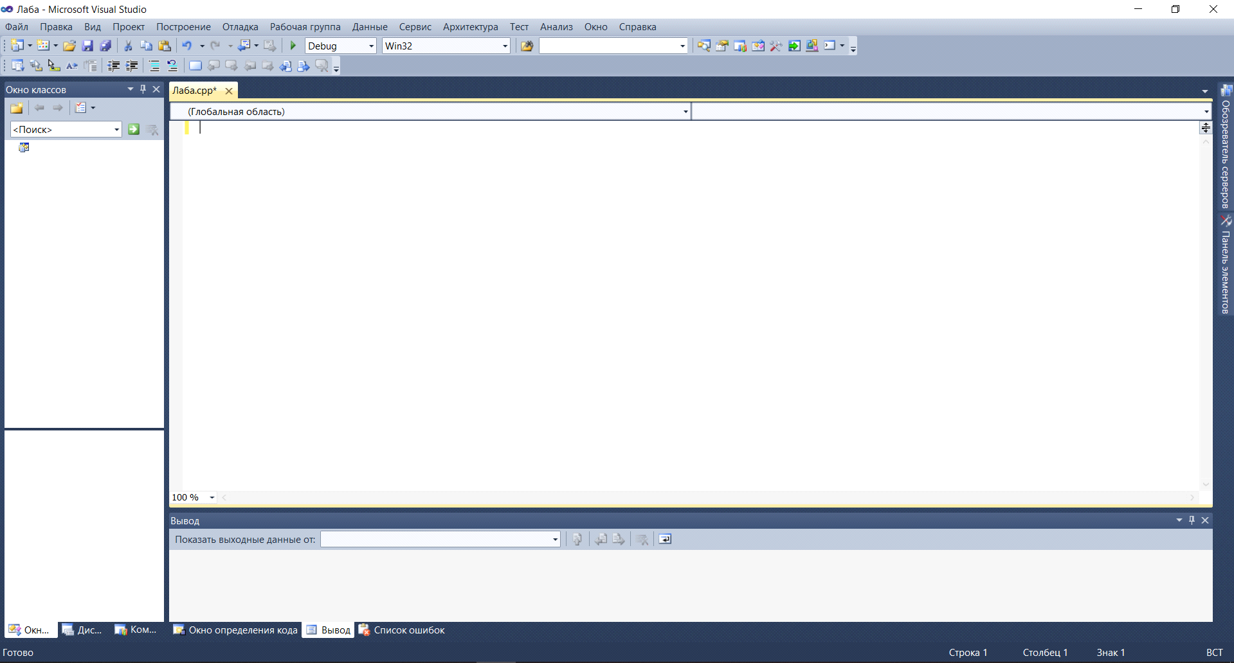Open the Properties window toolbar icon
Screen dimensions: 1234x663
(x=722, y=46)
